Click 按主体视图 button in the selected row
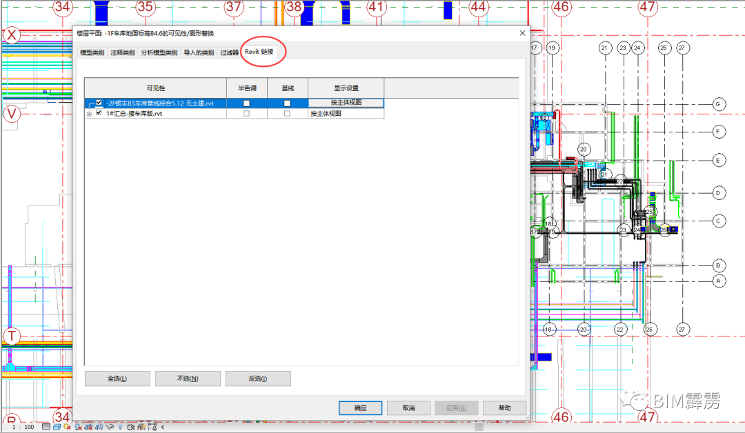Viewport: 745px width, 433px height. coord(346,103)
